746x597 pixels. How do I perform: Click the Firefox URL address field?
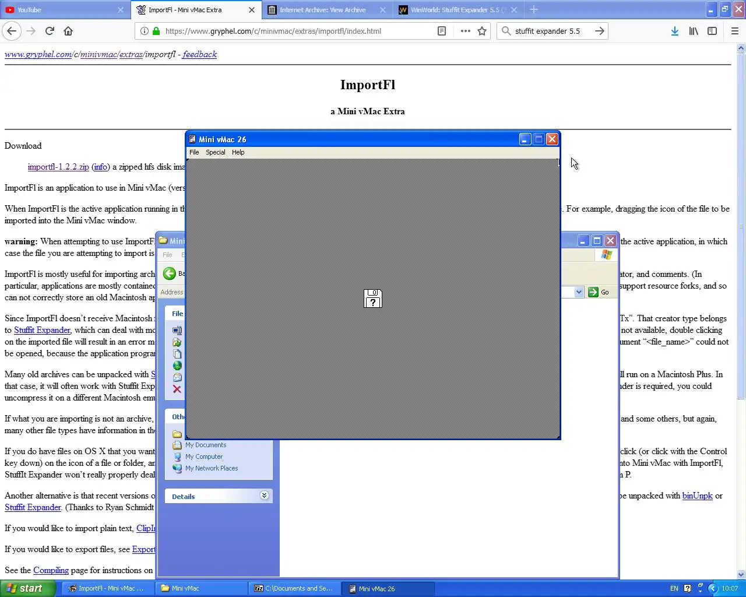click(297, 31)
